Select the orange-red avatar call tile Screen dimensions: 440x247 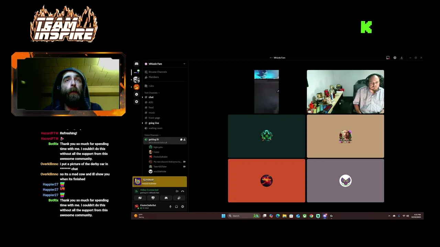coord(266,181)
